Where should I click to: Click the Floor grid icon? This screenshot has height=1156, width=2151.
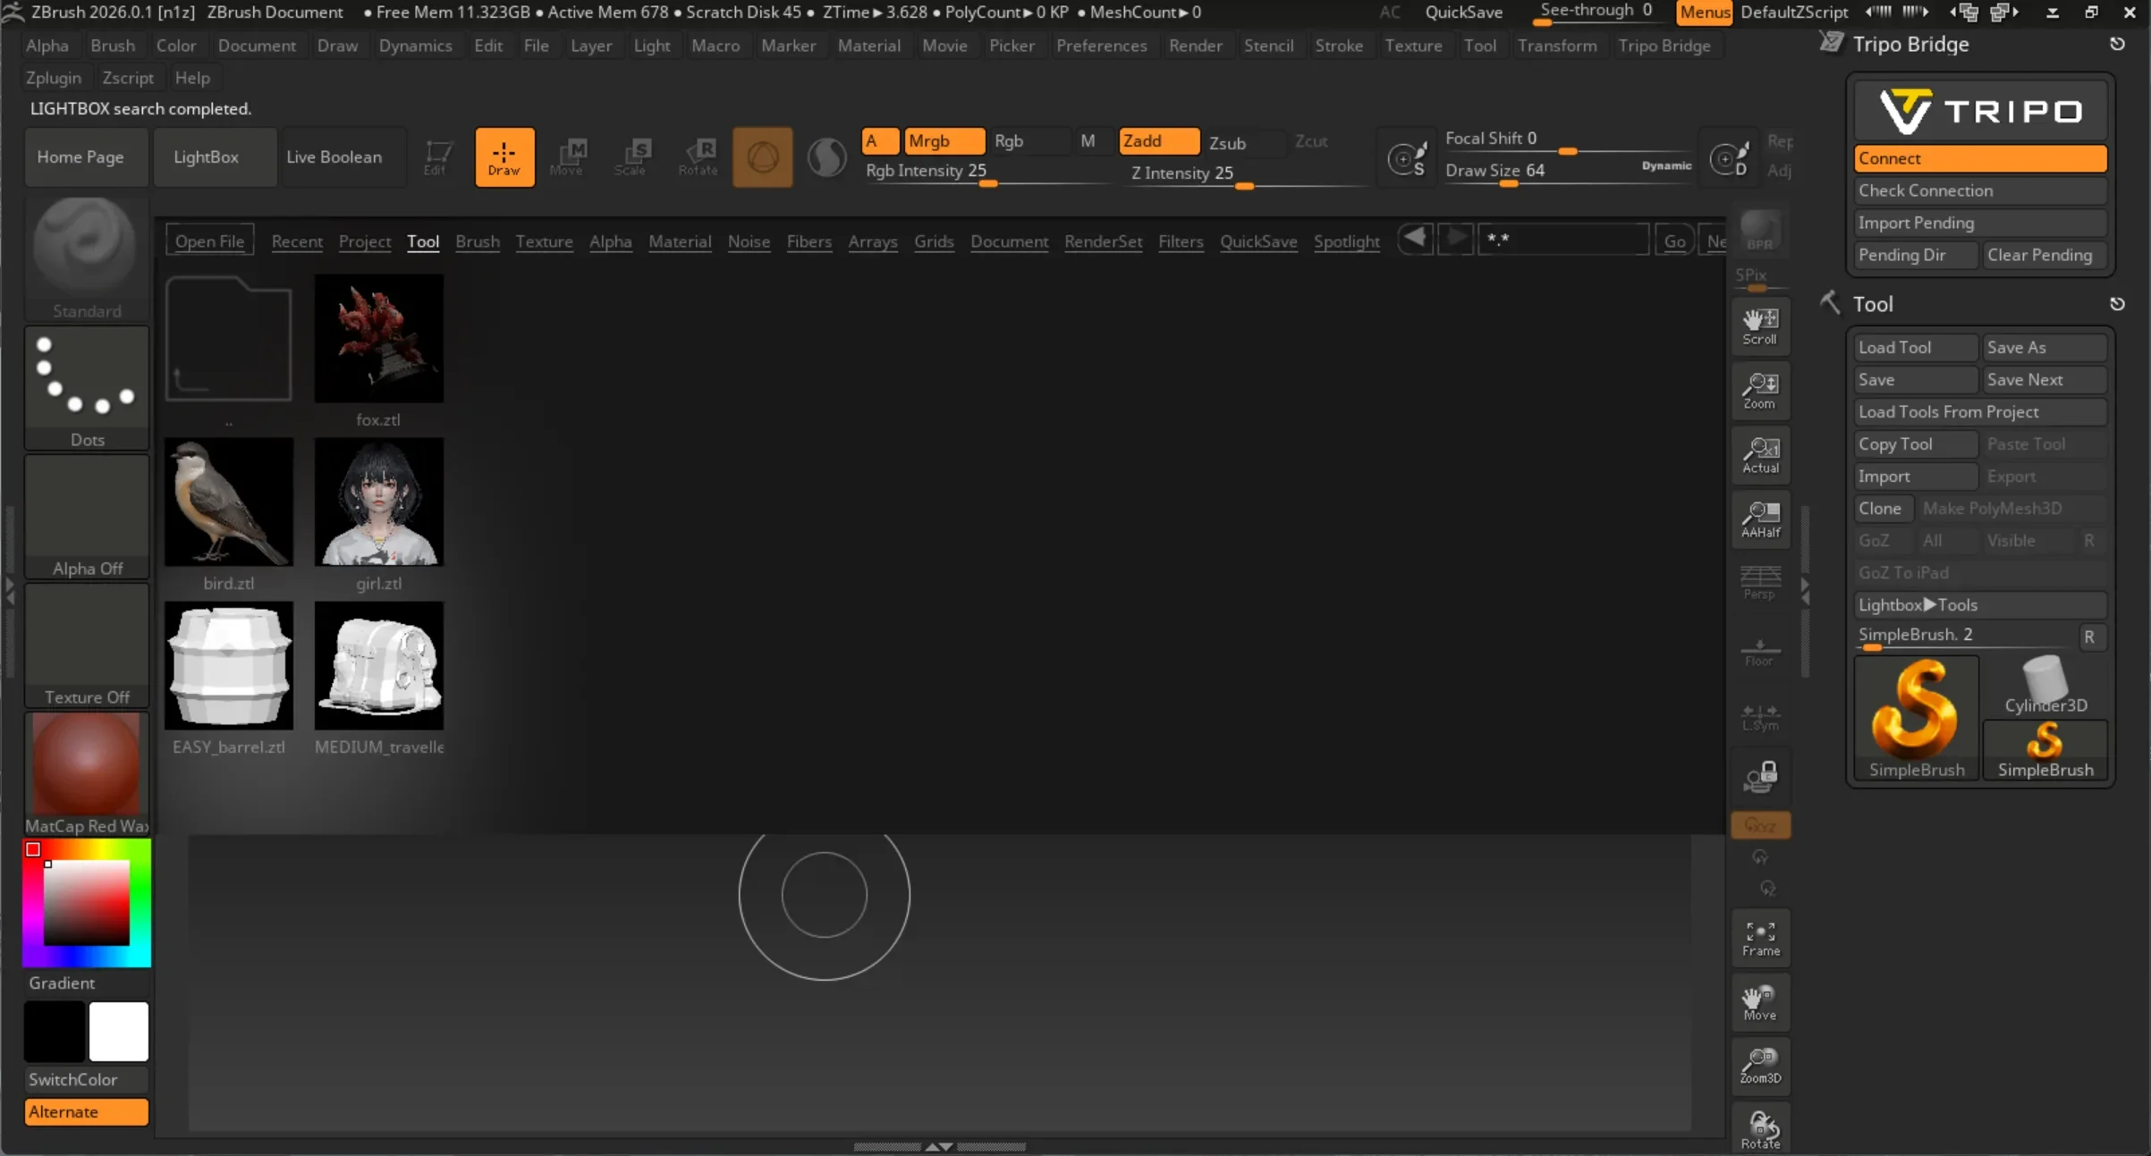1760,652
